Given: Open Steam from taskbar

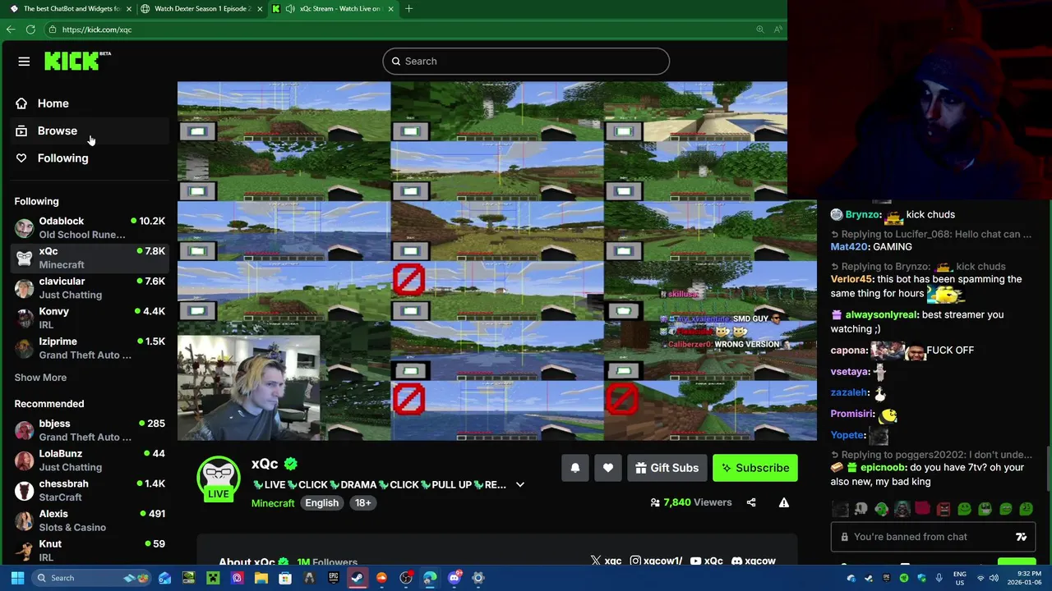Looking at the screenshot, I should pyautogui.click(x=358, y=578).
